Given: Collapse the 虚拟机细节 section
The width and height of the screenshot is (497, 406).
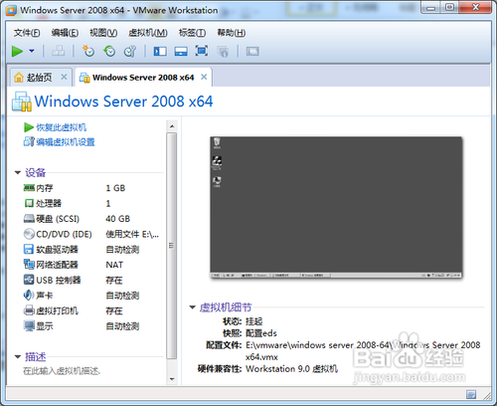Looking at the screenshot, I should click(x=193, y=307).
